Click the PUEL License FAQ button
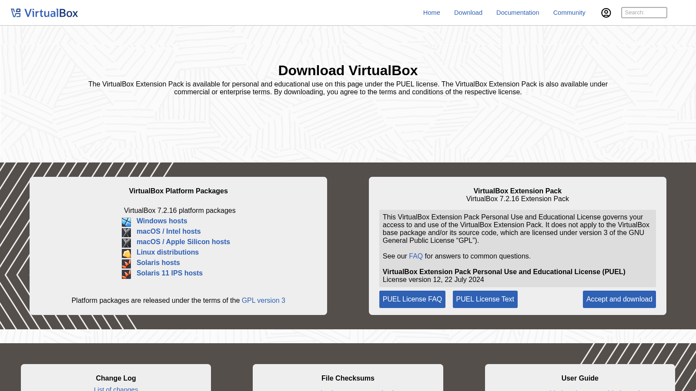This screenshot has width=696, height=391. (412, 299)
